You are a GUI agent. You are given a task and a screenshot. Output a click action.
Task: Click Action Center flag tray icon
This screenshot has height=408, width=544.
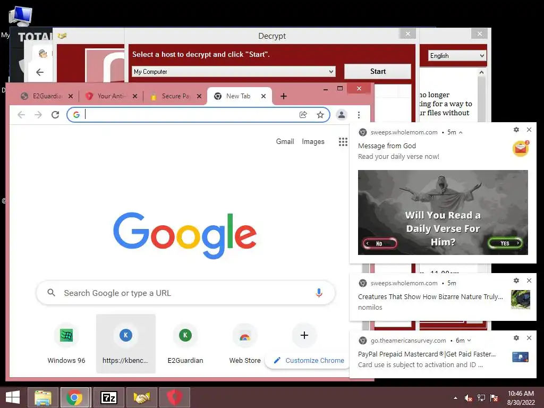click(x=494, y=398)
